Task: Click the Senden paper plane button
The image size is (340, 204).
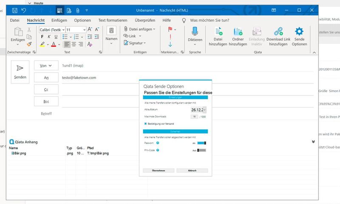Action: pos(20,71)
